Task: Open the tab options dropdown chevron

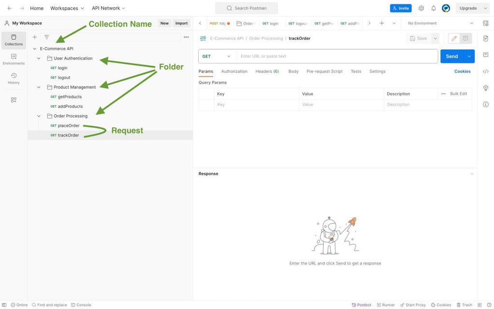Action: click(394, 23)
